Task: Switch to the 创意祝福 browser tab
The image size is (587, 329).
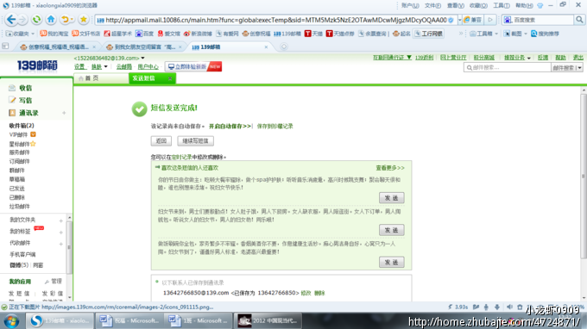Action: (x=57, y=47)
